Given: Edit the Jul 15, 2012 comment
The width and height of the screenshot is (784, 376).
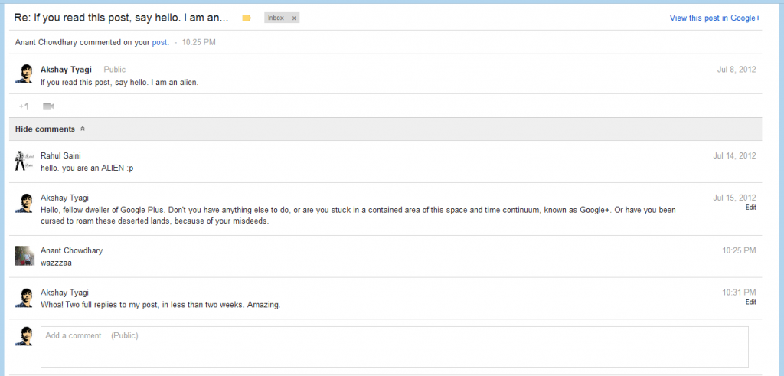Looking at the screenshot, I should 750,207.
